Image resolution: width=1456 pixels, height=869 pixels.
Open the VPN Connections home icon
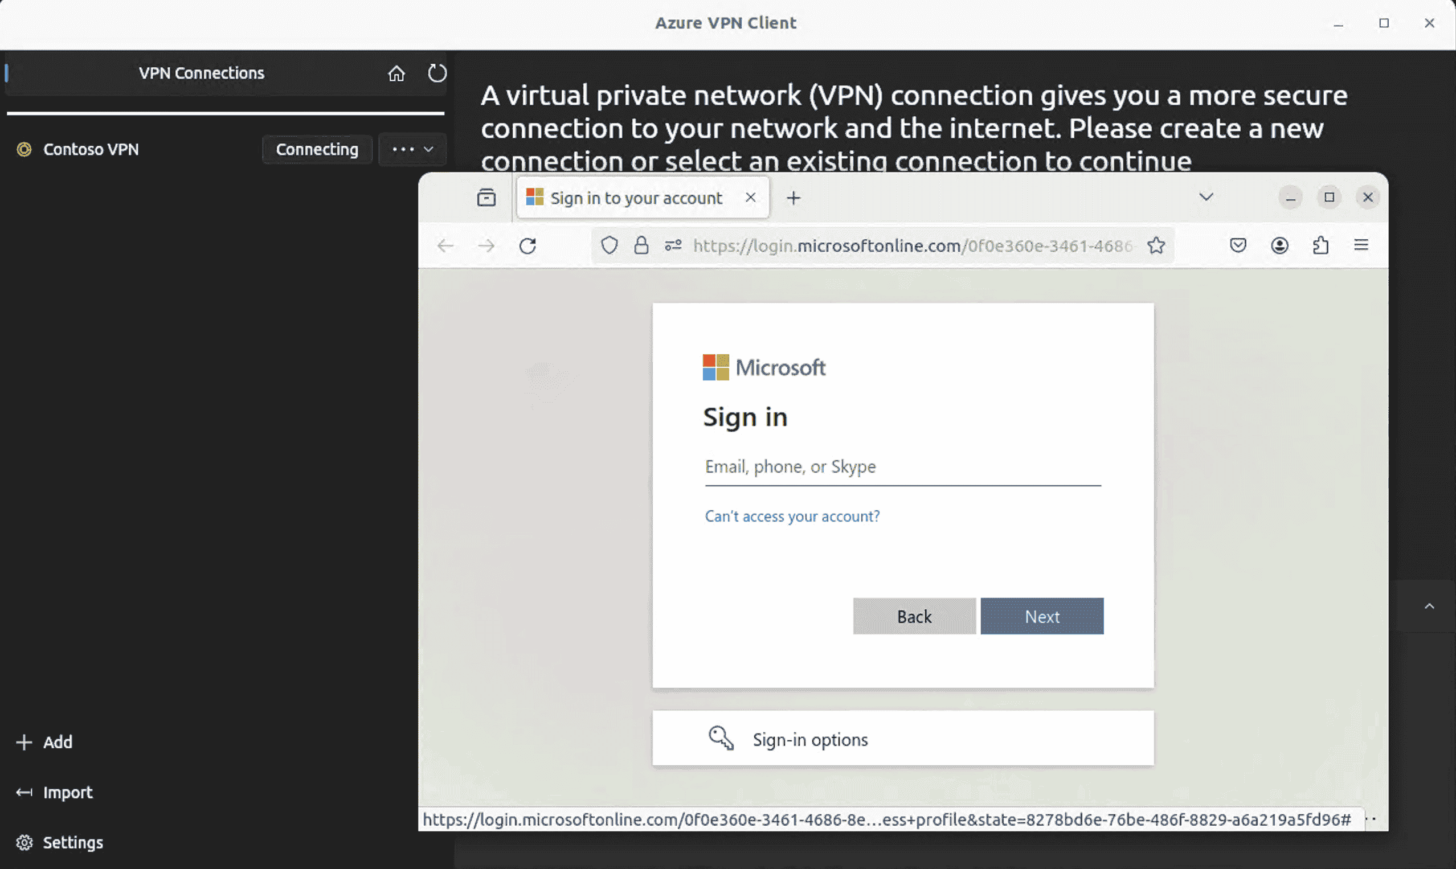click(396, 73)
